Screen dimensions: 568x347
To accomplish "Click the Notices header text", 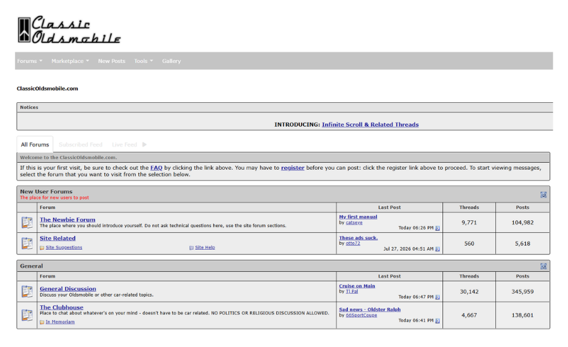I will 29,107.
